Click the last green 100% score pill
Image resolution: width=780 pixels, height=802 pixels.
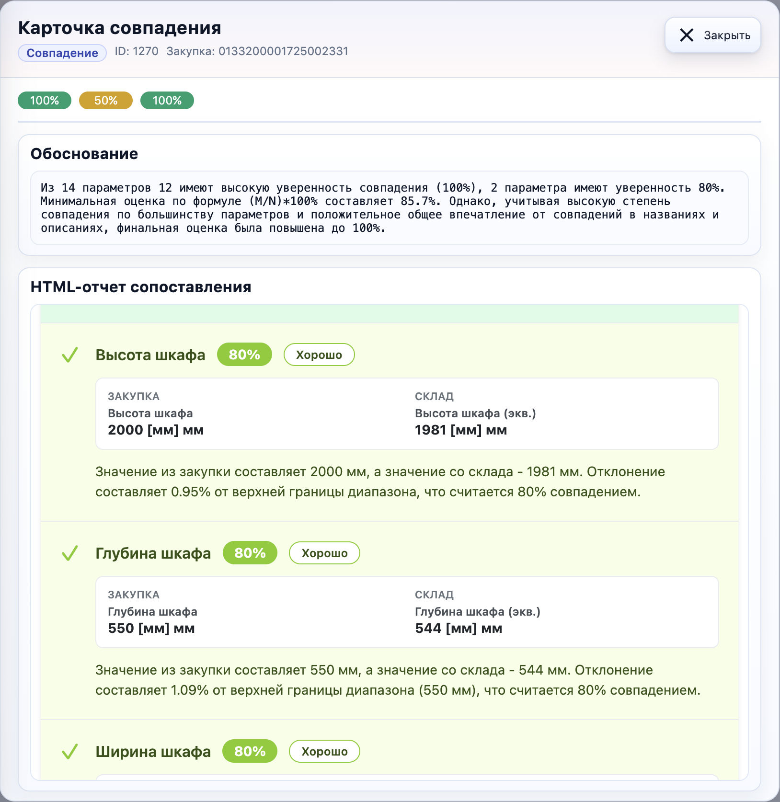(x=167, y=101)
